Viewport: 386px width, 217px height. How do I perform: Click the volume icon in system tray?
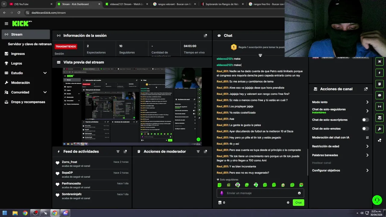click(362, 213)
